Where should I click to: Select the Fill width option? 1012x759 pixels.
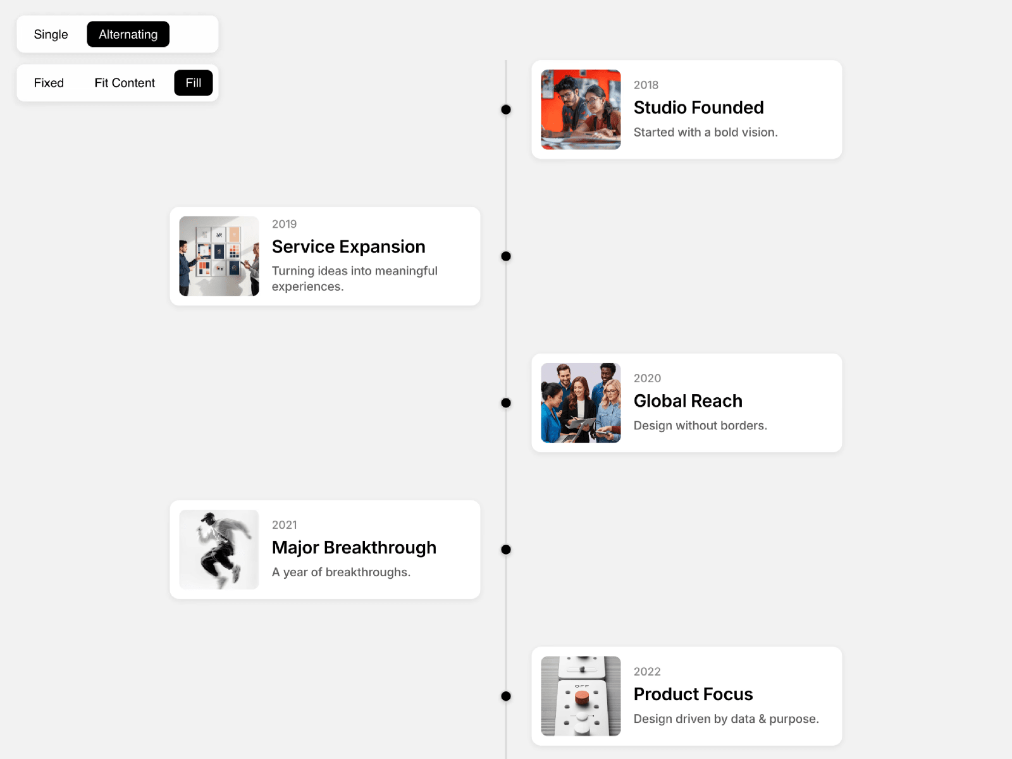pyautogui.click(x=193, y=83)
